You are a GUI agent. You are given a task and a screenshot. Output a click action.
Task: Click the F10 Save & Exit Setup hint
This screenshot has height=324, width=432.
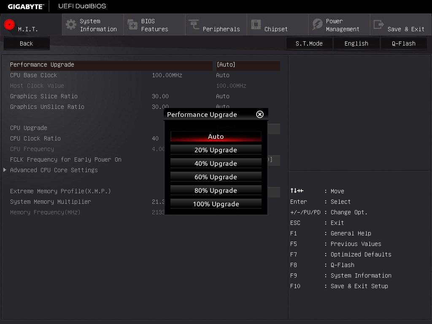click(339, 286)
